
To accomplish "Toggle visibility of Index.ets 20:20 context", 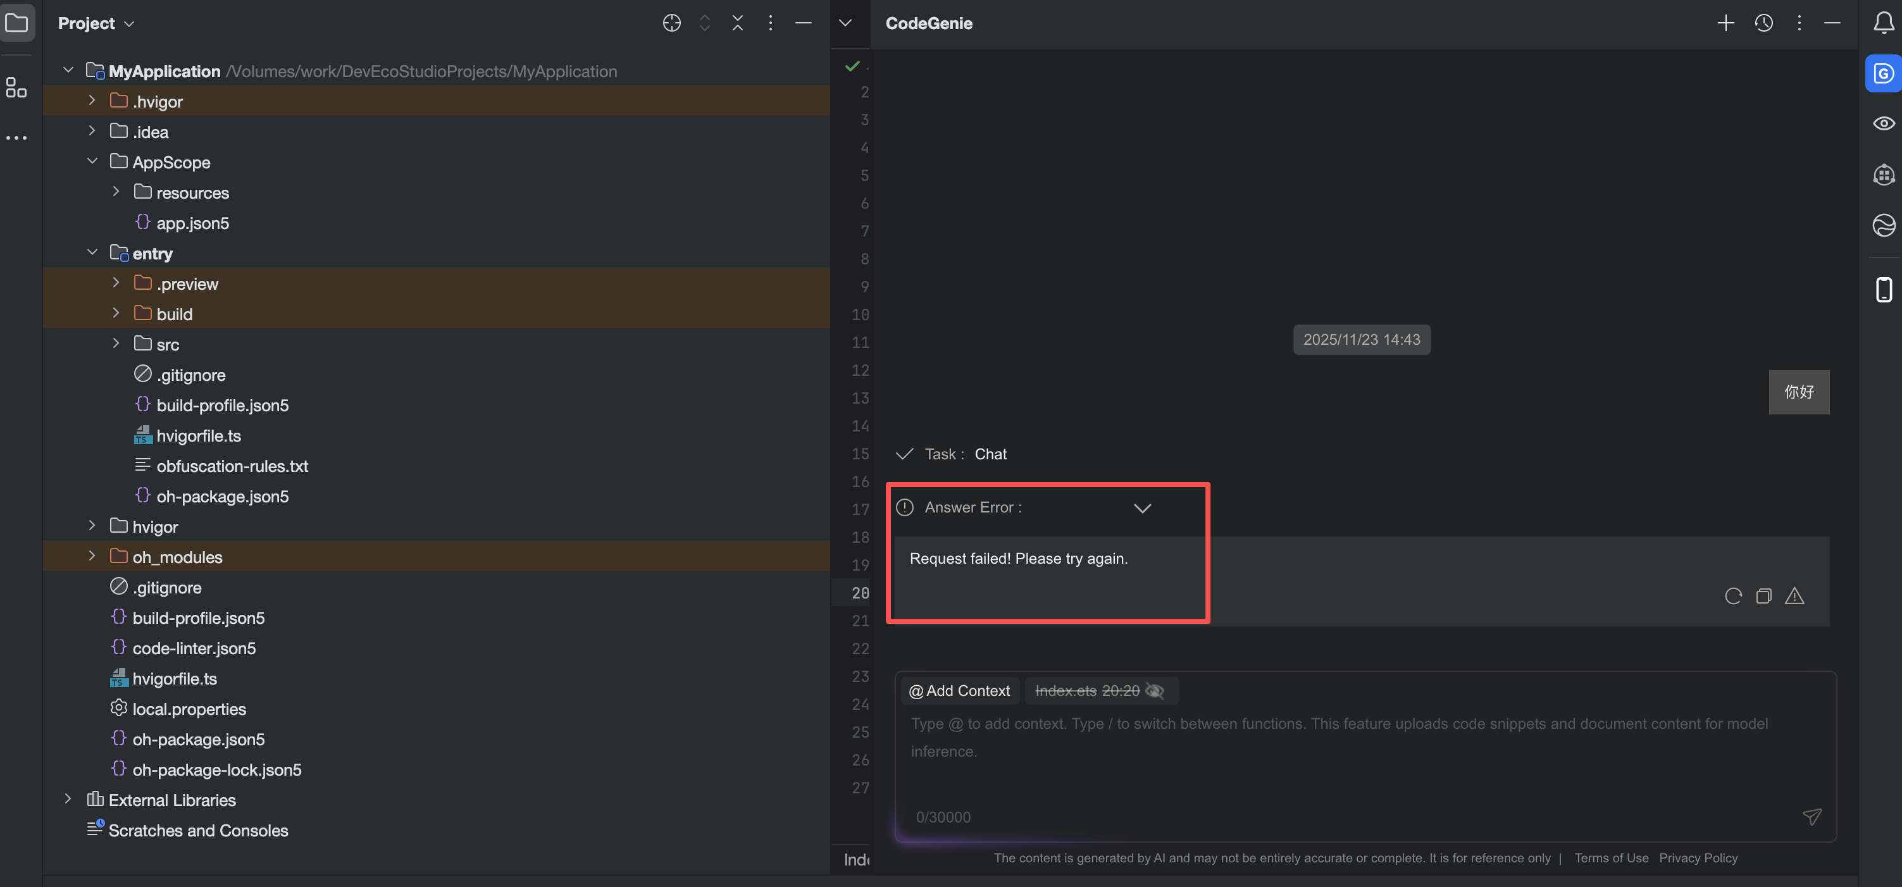I will (x=1155, y=690).
